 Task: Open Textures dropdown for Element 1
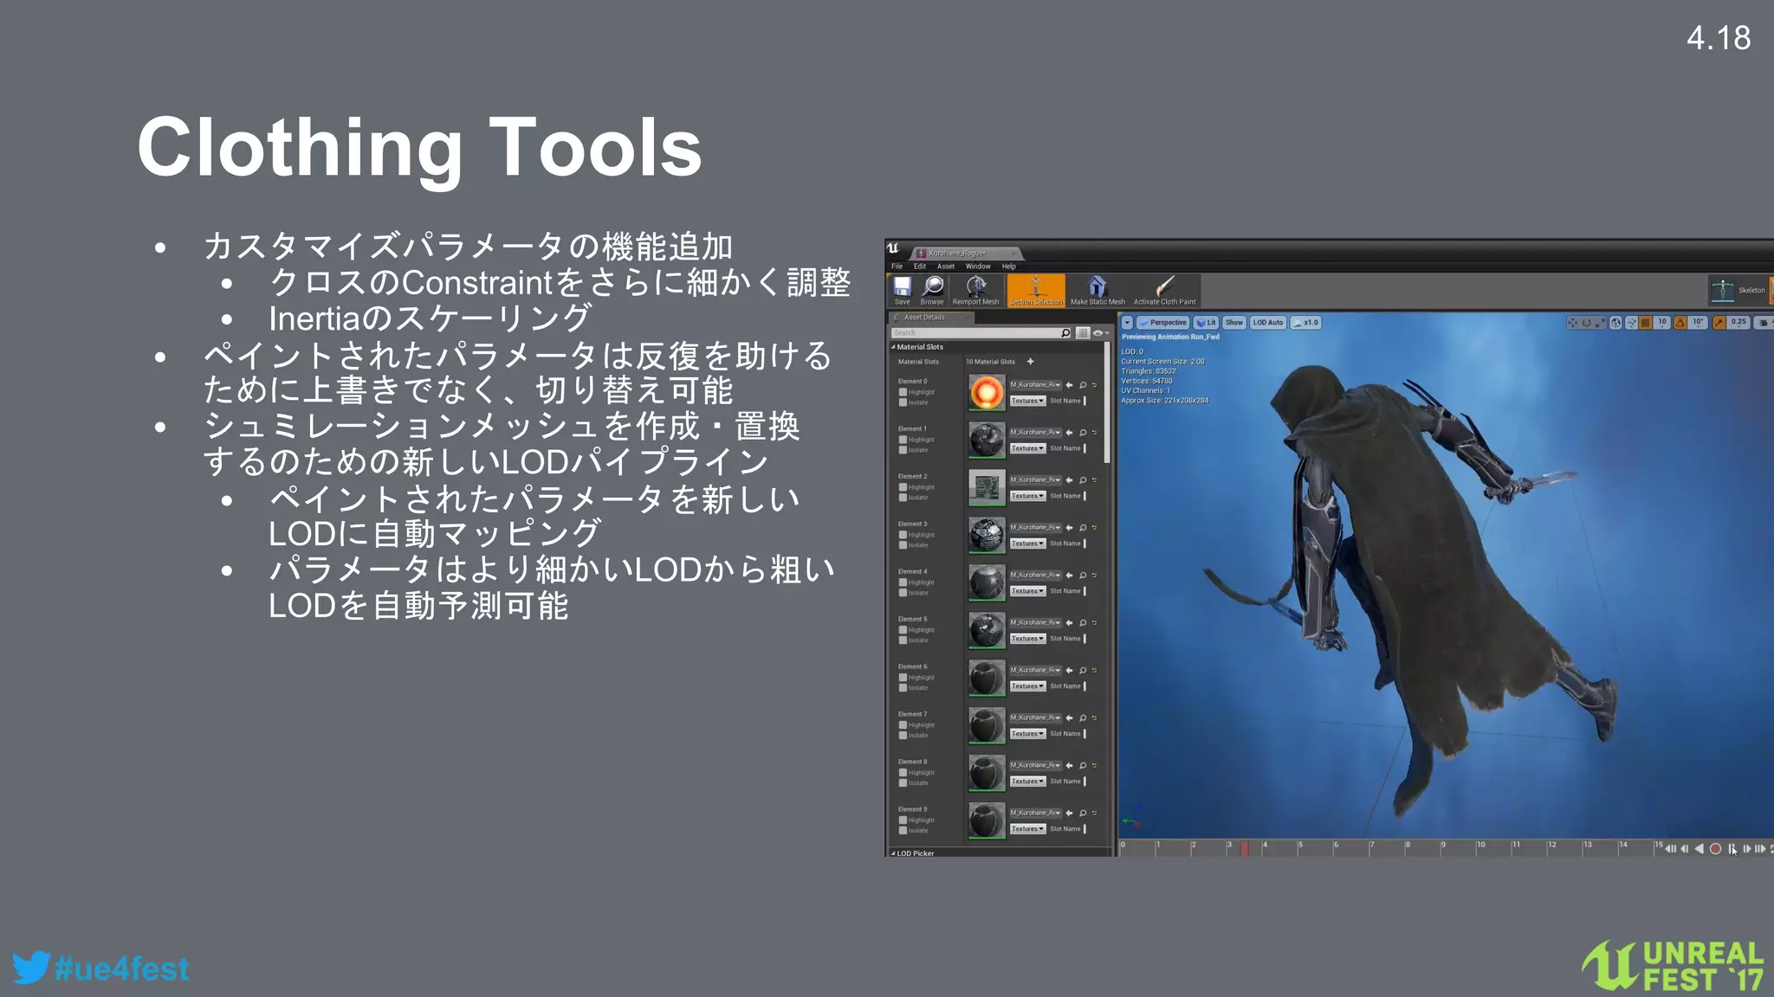[x=1027, y=448]
